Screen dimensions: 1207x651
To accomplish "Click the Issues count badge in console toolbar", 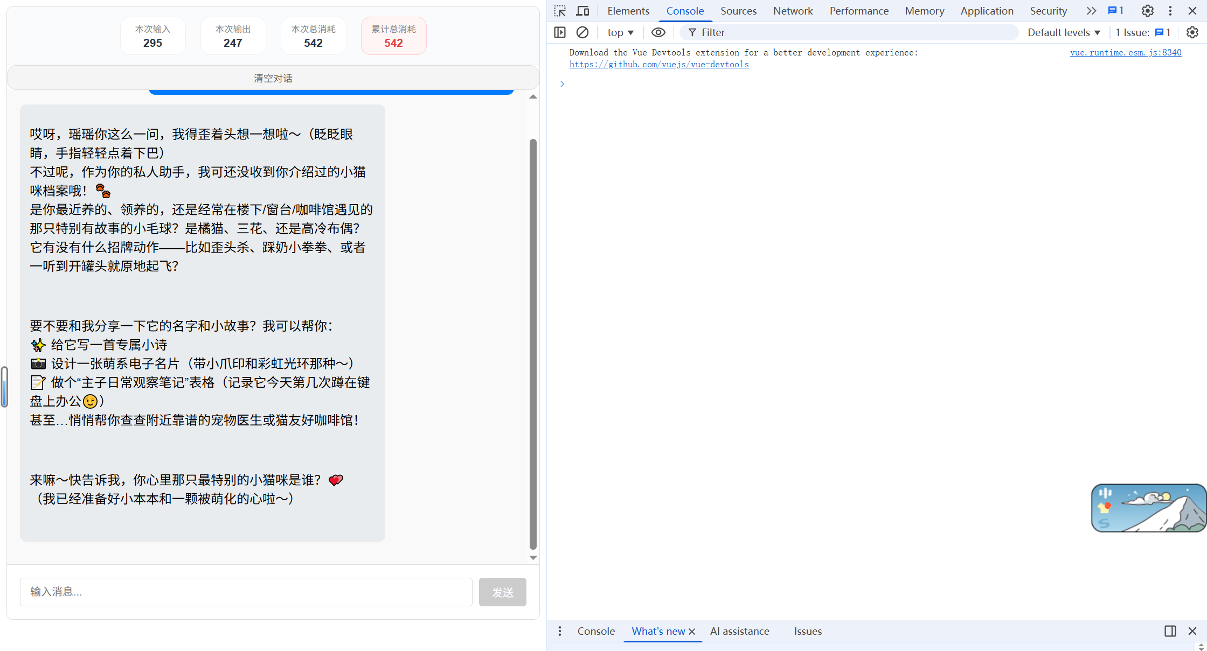I will (x=1163, y=32).
